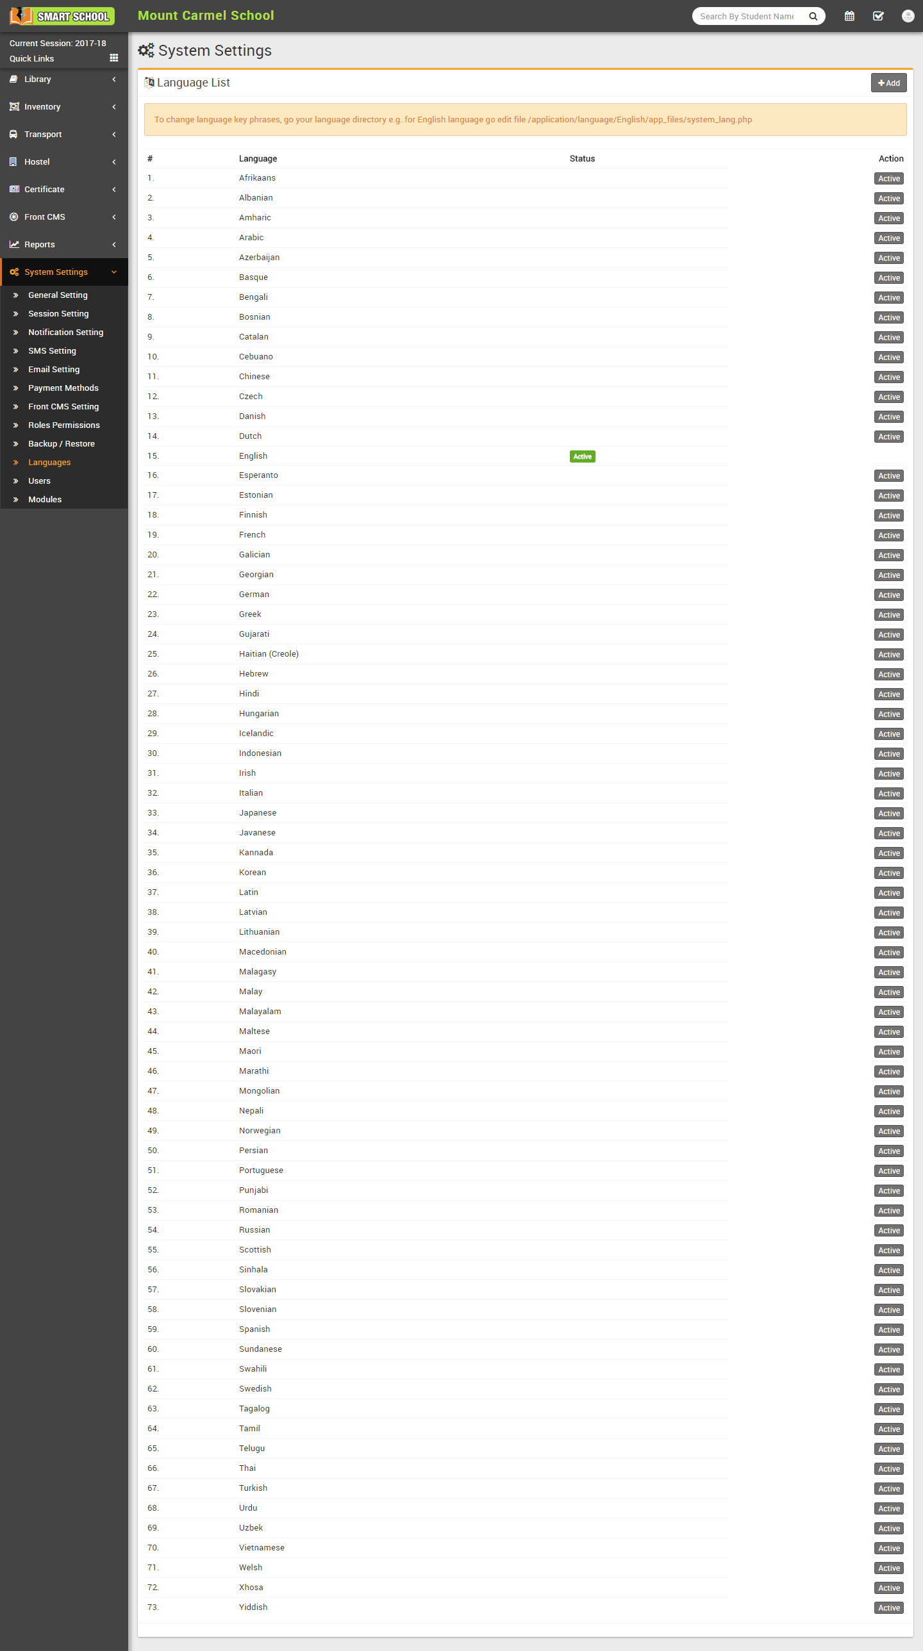Image resolution: width=923 pixels, height=1651 pixels.
Task: Go to Backup / Restore page
Action: click(61, 444)
